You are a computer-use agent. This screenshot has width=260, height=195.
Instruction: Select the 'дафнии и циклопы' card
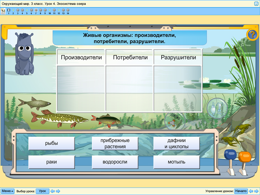(x=176, y=143)
